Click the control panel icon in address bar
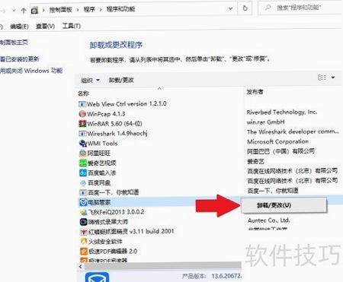This screenshot has height=282, width=343. click(34, 10)
